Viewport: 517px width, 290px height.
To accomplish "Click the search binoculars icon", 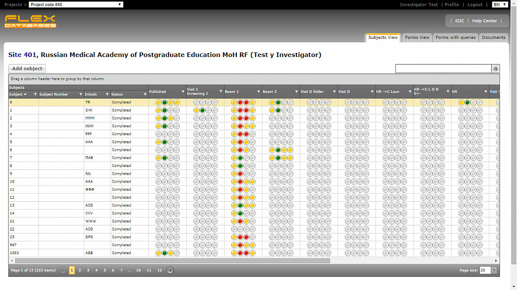I will tap(495, 69).
